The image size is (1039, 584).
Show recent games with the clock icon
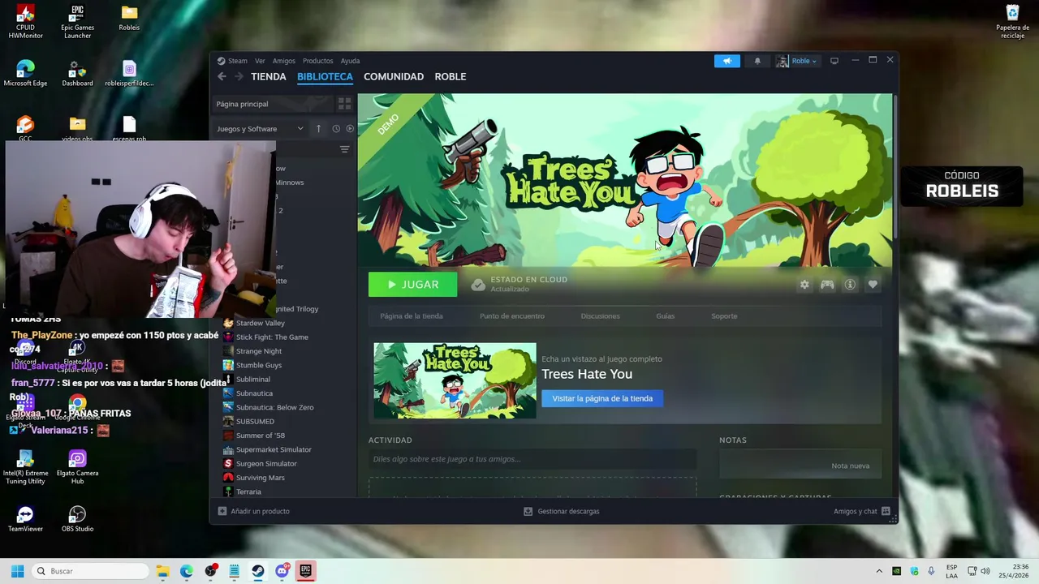point(336,128)
